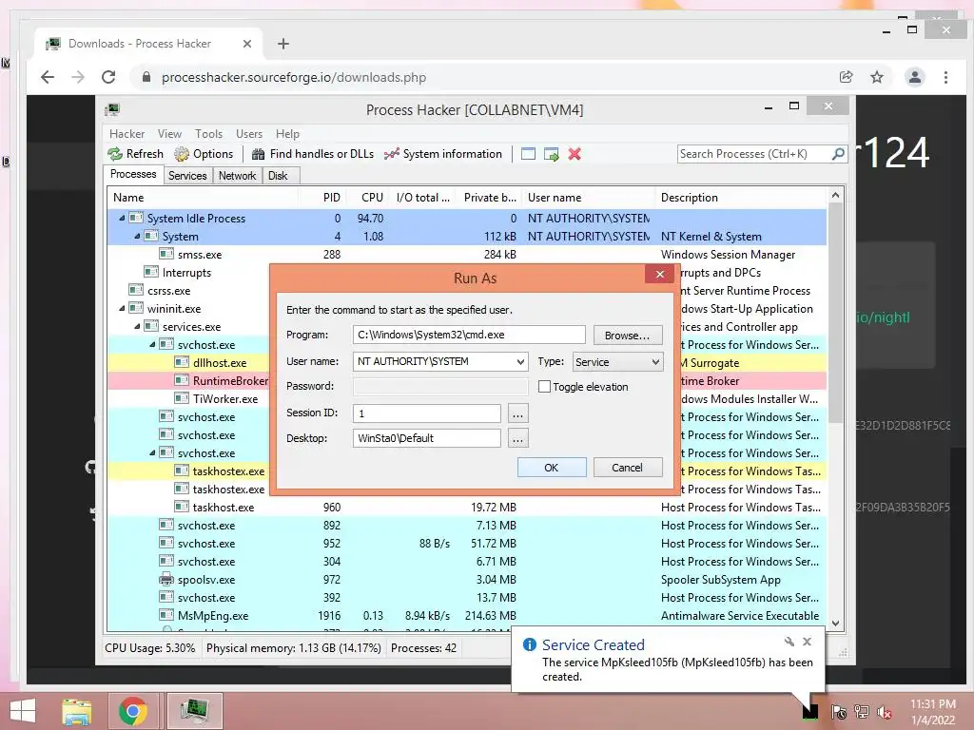Dismiss the Service Created notification
Viewport: 974px width, 730px height.
tap(807, 642)
